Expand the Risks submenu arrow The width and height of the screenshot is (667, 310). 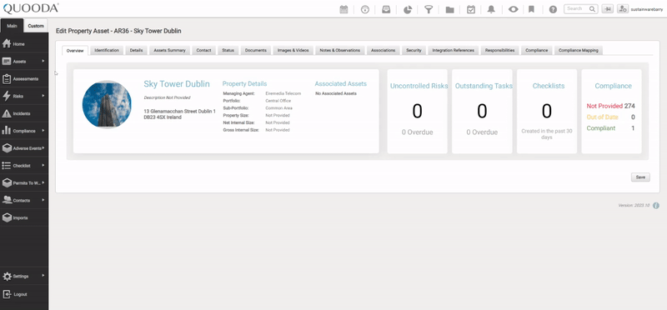[43, 96]
